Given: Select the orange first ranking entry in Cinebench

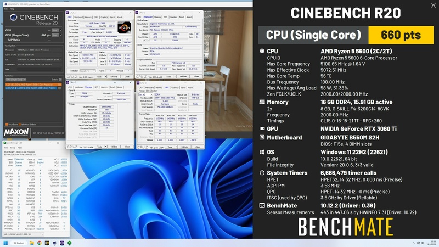Looking at the screenshot, I should click(x=33, y=85).
